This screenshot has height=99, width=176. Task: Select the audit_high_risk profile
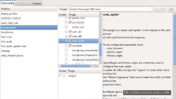point(29,23)
